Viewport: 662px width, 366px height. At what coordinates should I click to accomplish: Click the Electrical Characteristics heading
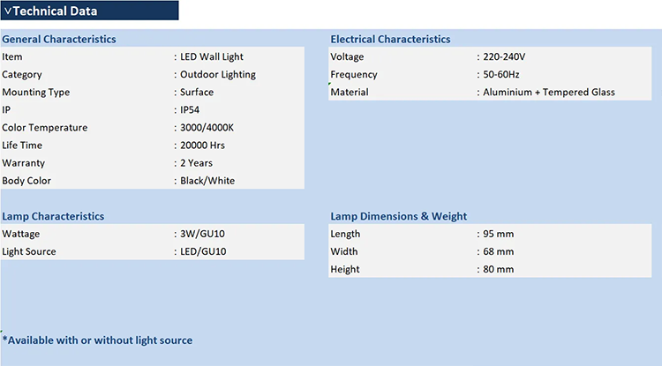(x=390, y=39)
